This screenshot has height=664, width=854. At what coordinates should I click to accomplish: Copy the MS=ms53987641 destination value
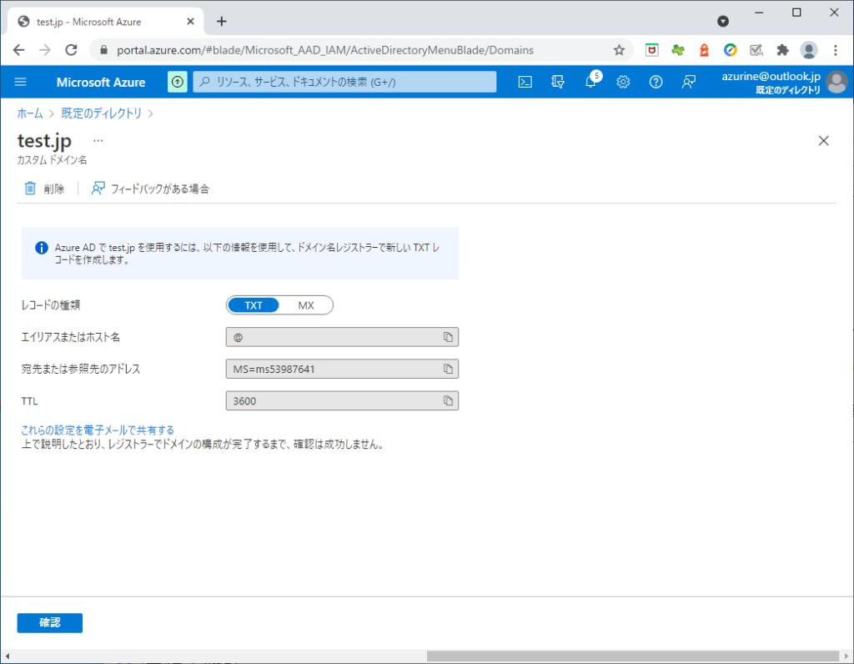click(x=448, y=369)
